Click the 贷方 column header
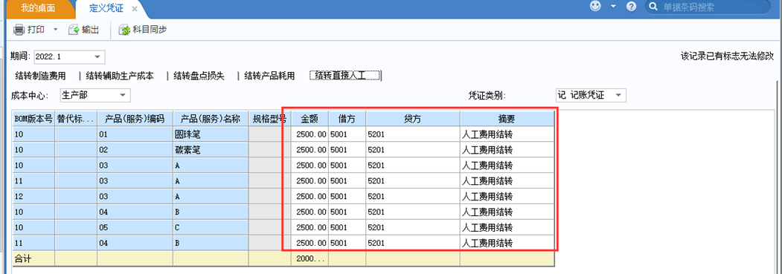Image resolution: width=782 pixels, height=274 pixels. [x=413, y=118]
